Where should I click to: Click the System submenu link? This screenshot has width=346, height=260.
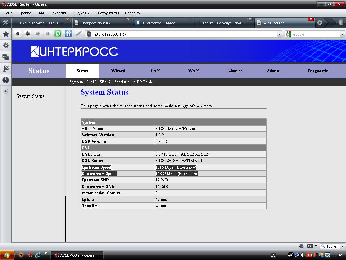76,82
